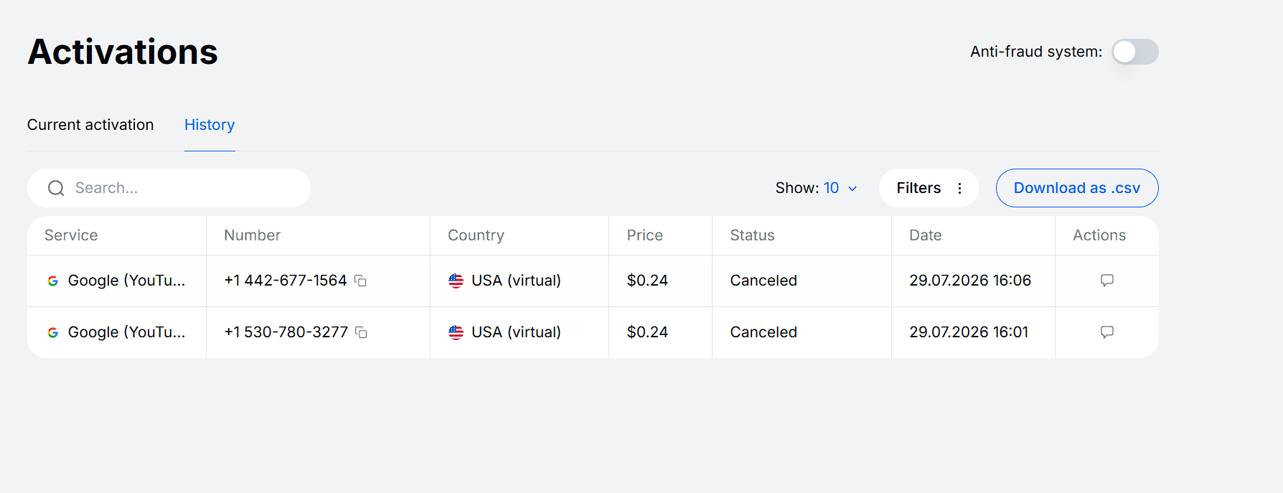Viewport: 1283px width, 493px height.
Task: Select first Google (YouTu... service row
Action: pyautogui.click(x=593, y=281)
